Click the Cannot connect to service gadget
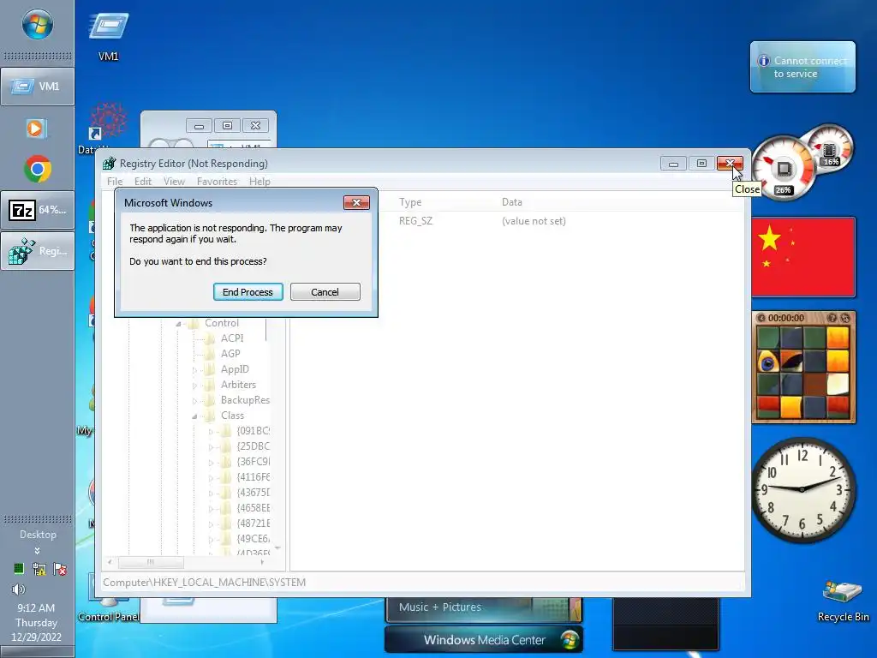Viewport: 877px width, 658px height. point(802,67)
